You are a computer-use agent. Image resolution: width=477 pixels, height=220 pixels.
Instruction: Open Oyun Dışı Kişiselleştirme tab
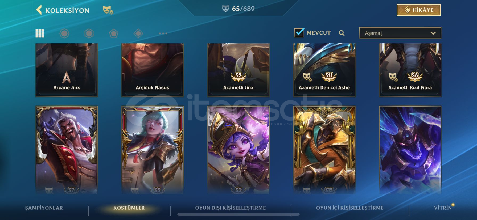231,208
